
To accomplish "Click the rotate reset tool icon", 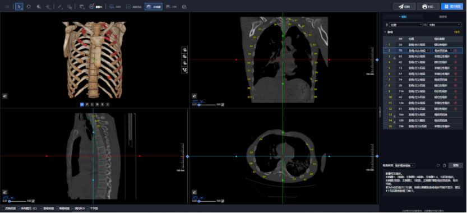I will pyautogui.click(x=29, y=7).
